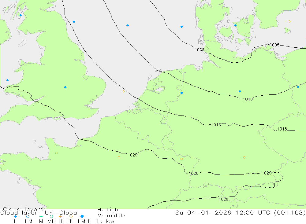306x224 pixels.
Task: Click the blue L cross legend symbol
Action: [x=15, y=216]
